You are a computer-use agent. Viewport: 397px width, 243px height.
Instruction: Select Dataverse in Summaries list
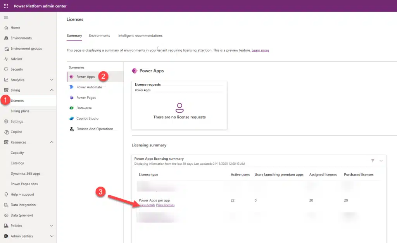pyautogui.click(x=95, y=108)
